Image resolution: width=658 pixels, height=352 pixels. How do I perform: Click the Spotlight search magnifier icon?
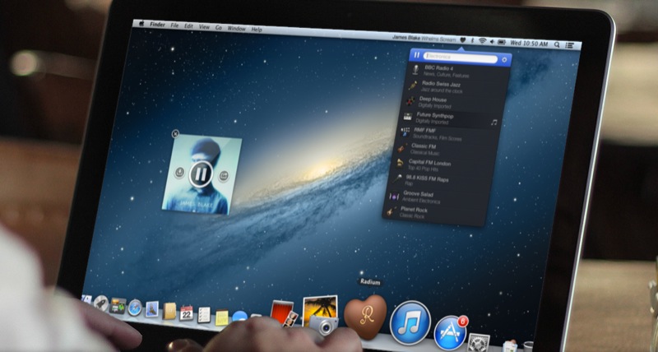click(557, 44)
